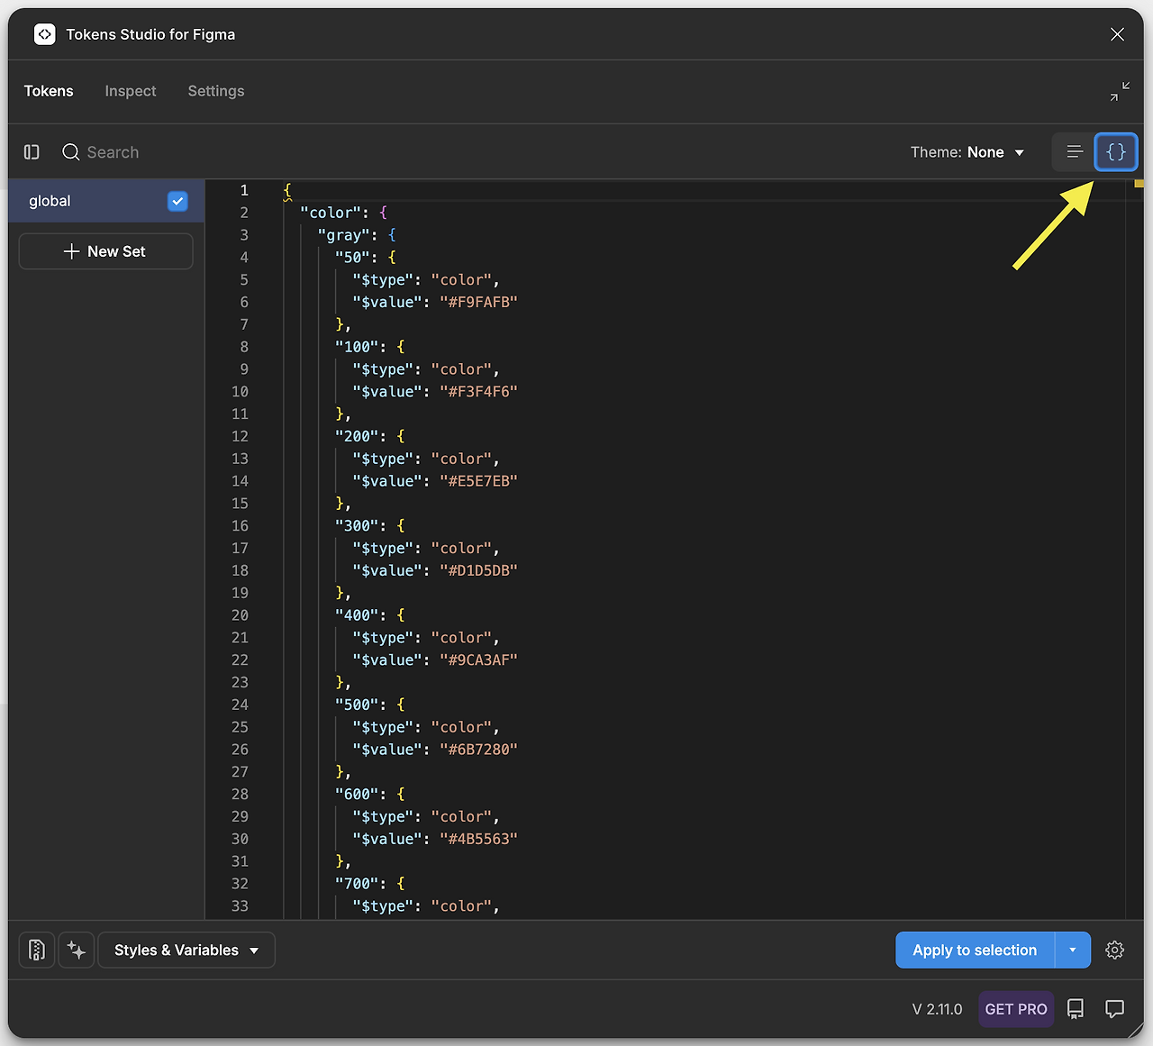Click the "200" key in the editor
This screenshot has width=1153, height=1046.
pos(357,436)
